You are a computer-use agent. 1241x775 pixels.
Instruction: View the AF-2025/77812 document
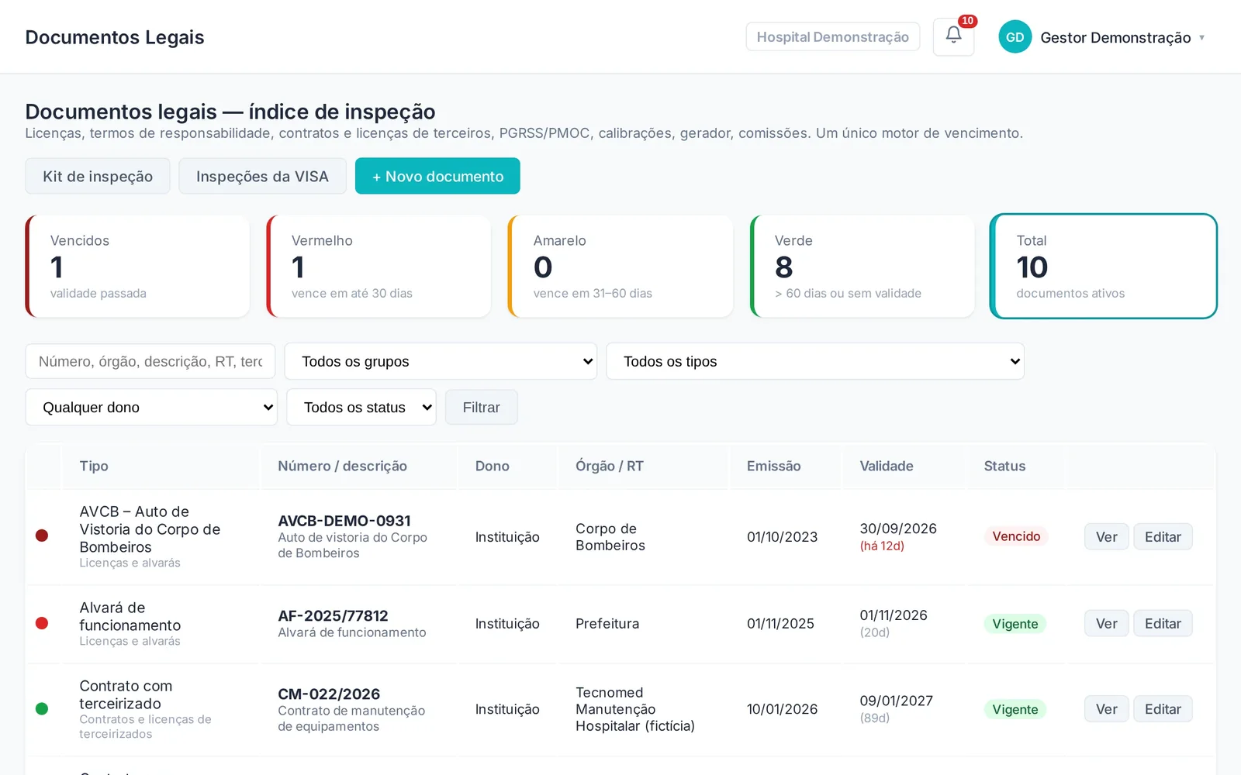click(x=1106, y=623)
